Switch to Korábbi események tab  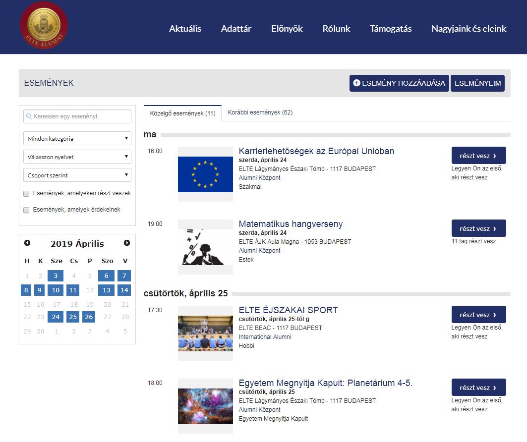(260, 112)
